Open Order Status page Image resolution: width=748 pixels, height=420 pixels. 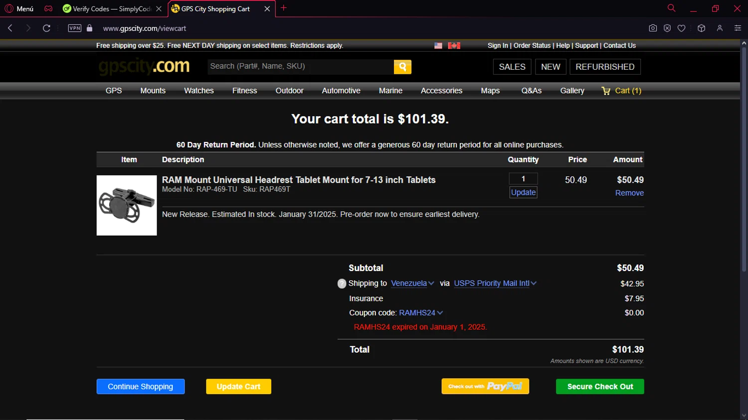click(532, 45)
